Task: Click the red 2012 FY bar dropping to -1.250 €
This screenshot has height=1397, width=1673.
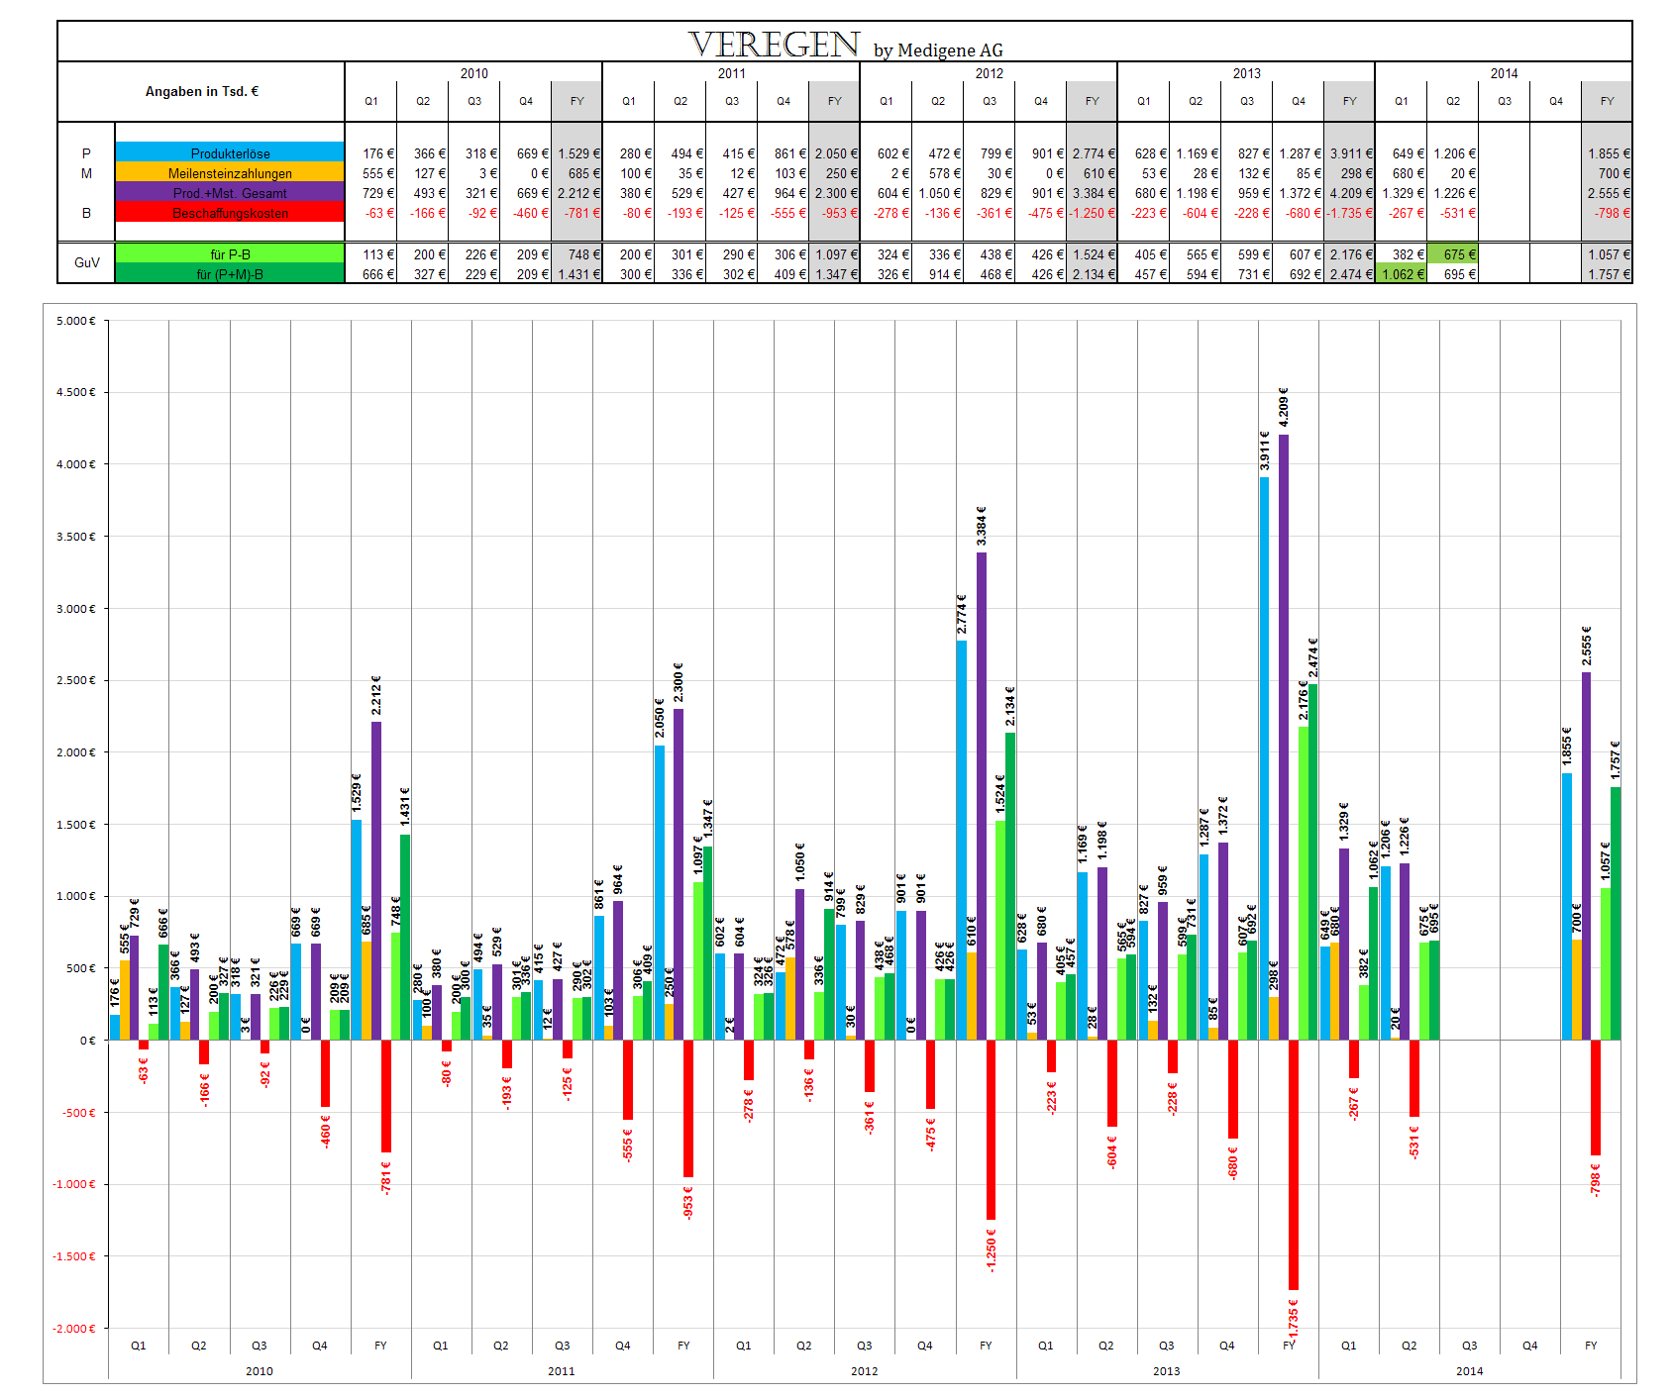Action: click(x=992, y=1131)
